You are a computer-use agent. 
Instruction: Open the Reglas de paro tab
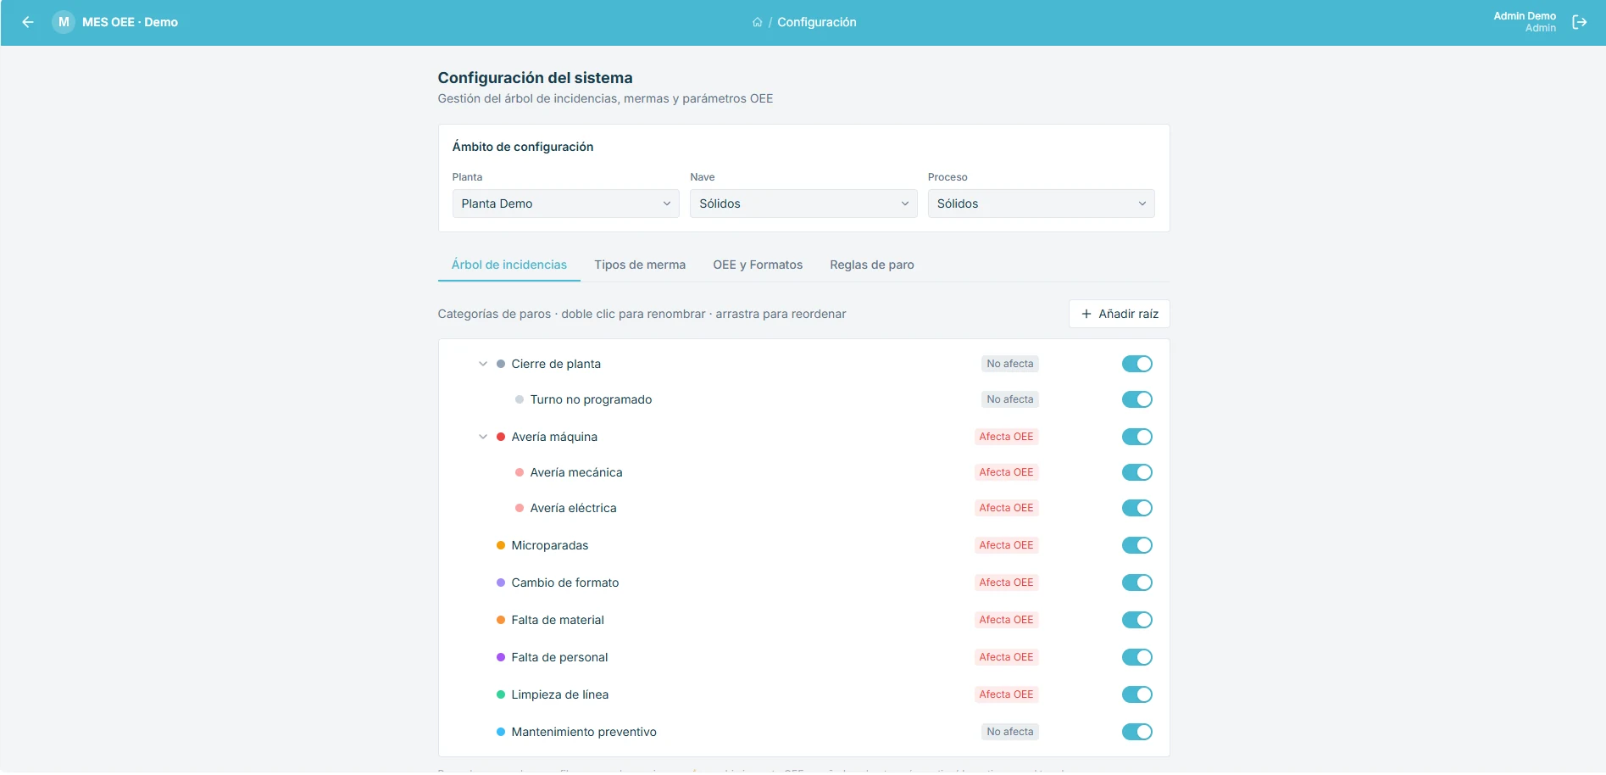[872, 265]
